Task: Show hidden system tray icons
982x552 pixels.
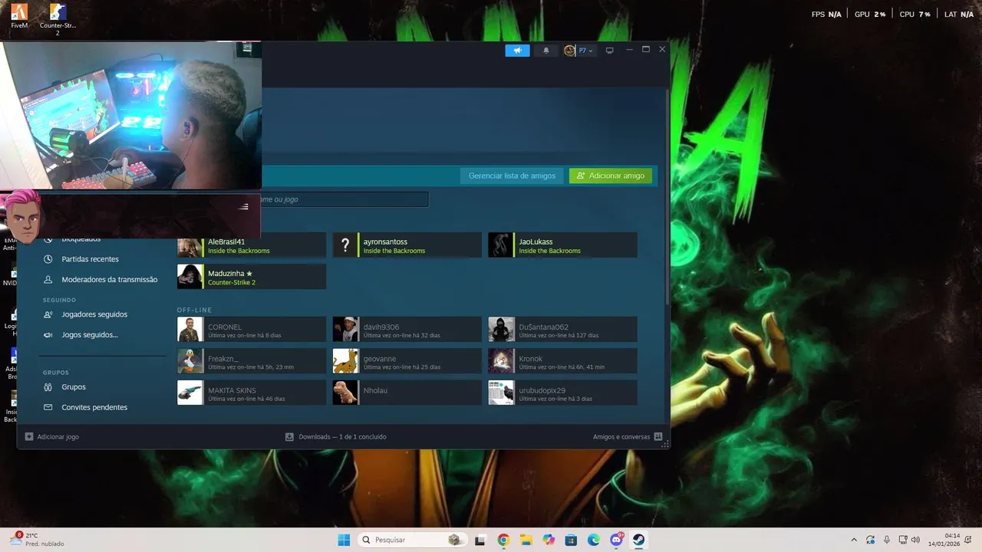Action: (x=854, y=540)
